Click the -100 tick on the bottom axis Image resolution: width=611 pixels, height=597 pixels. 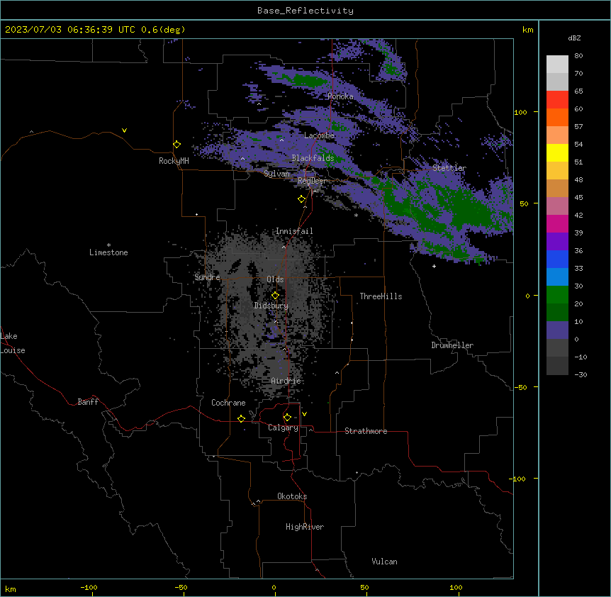click(89, 587)
